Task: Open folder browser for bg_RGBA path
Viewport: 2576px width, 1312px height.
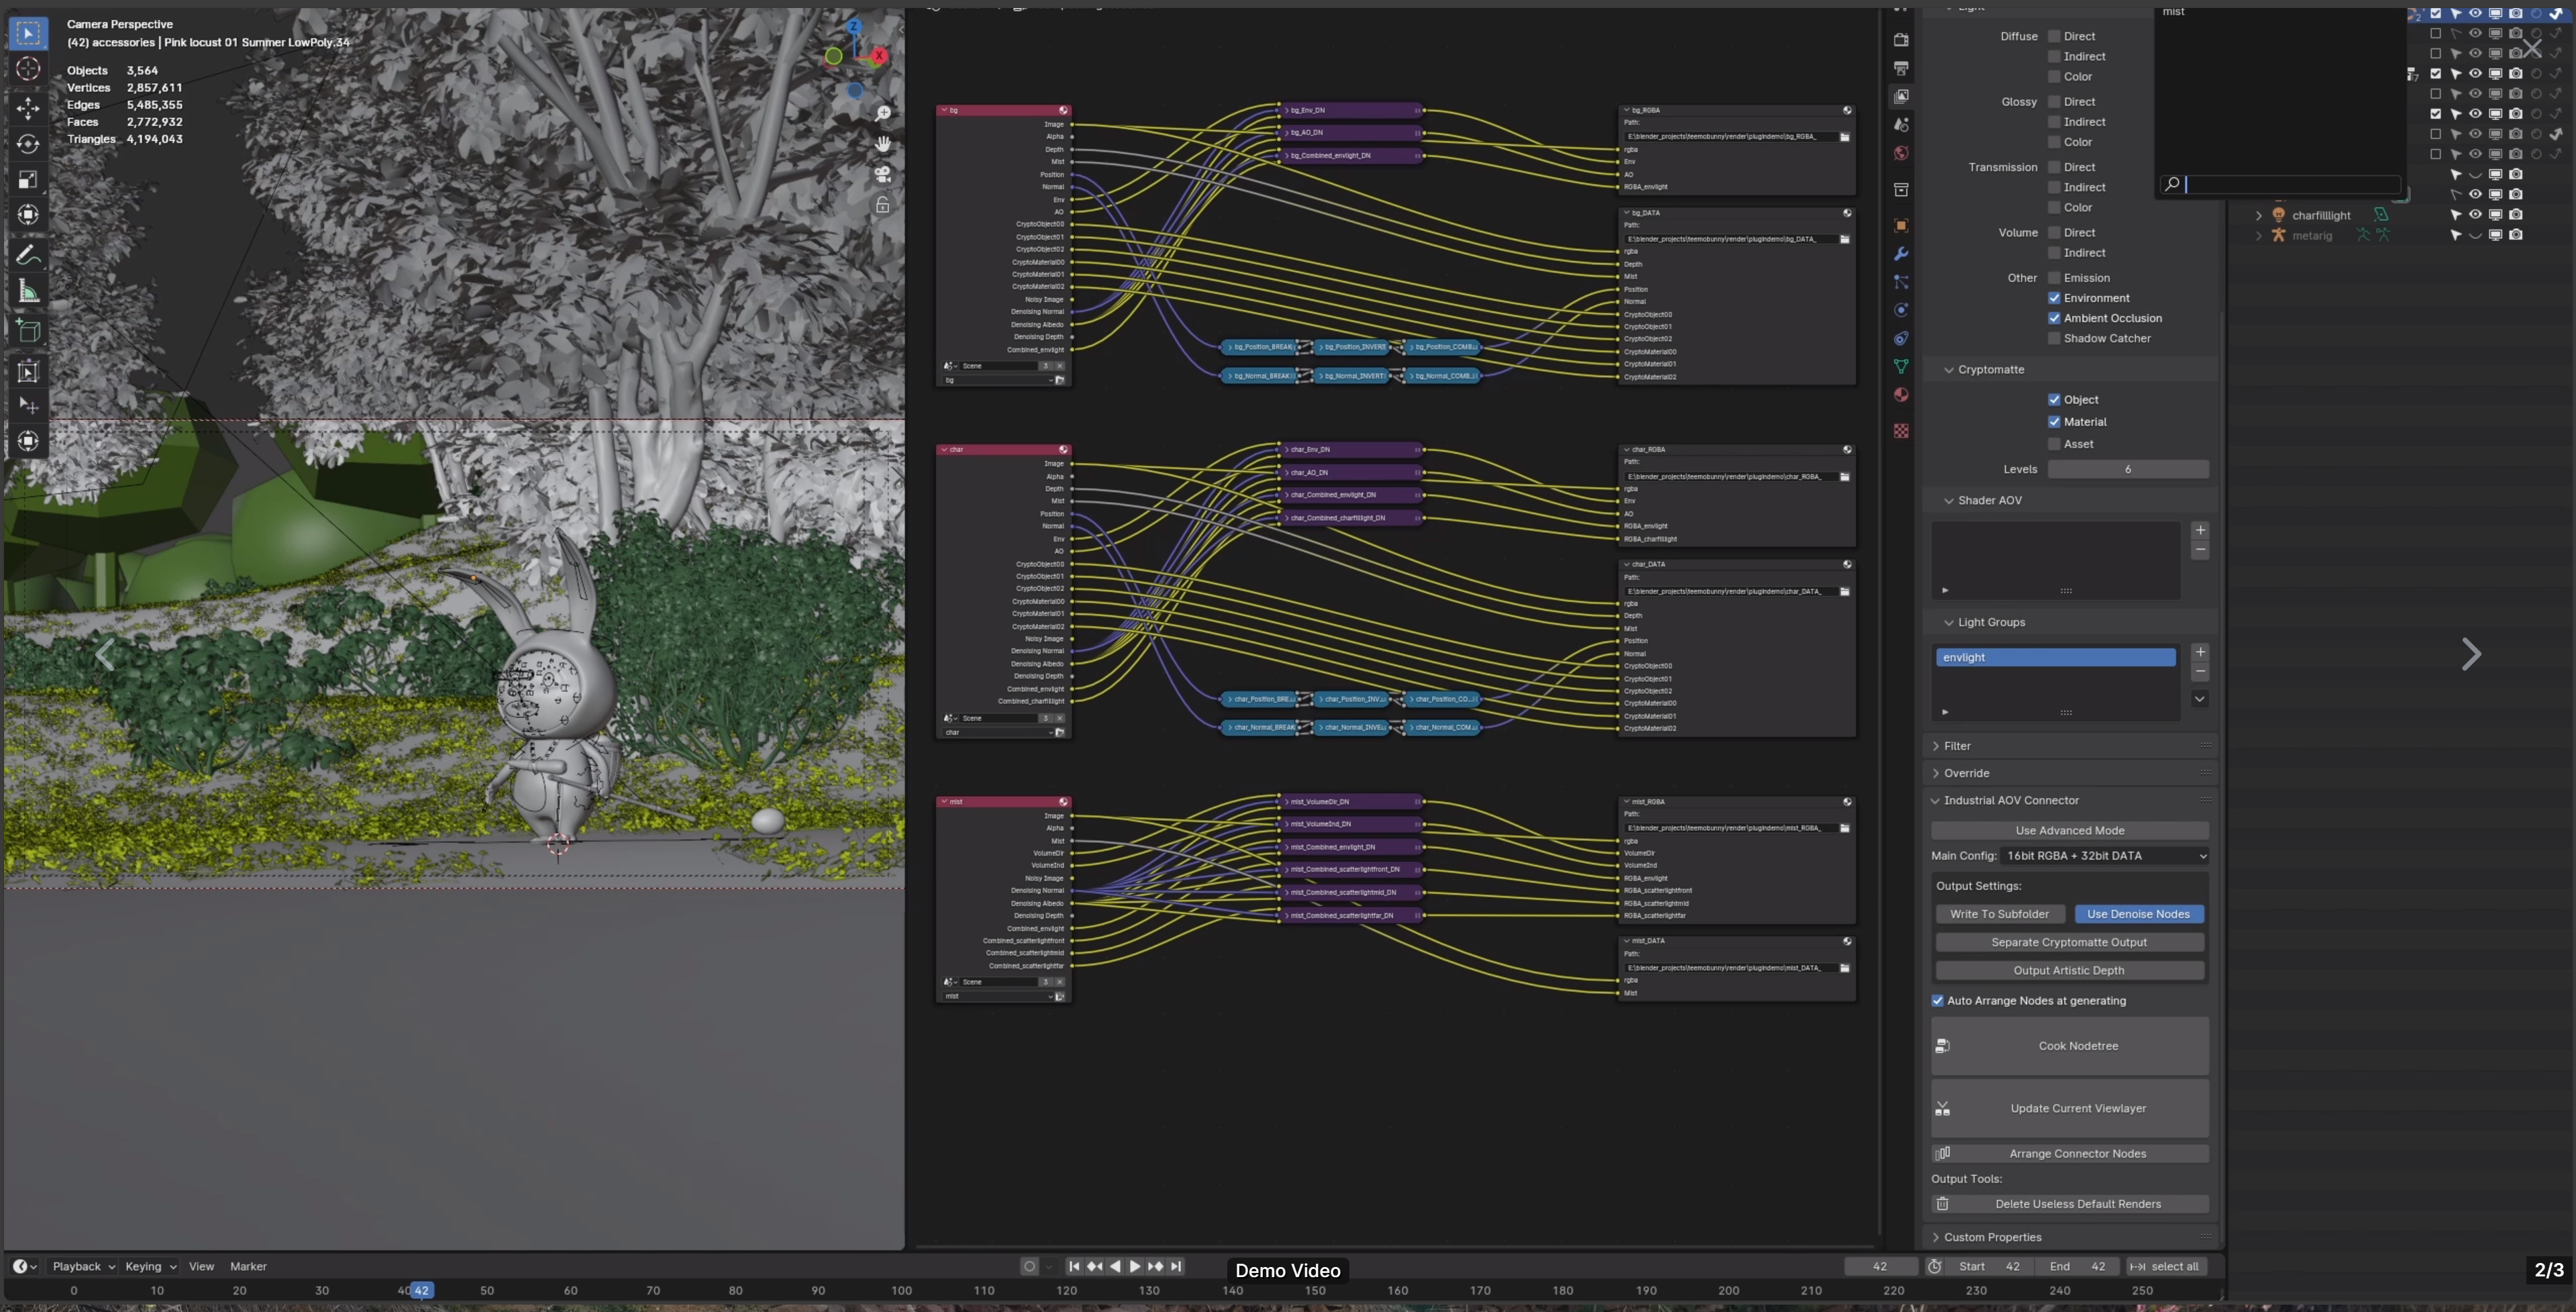Action: [1845, 137]
